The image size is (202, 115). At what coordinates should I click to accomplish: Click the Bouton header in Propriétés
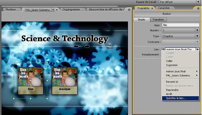pos(167,14)
